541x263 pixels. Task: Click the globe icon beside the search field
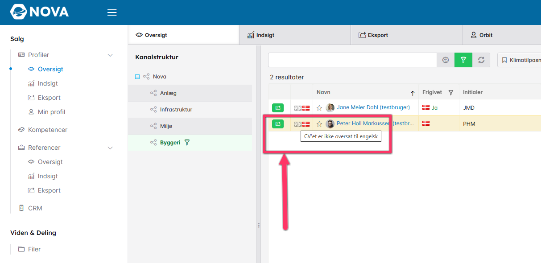click(x=445, y=60)
